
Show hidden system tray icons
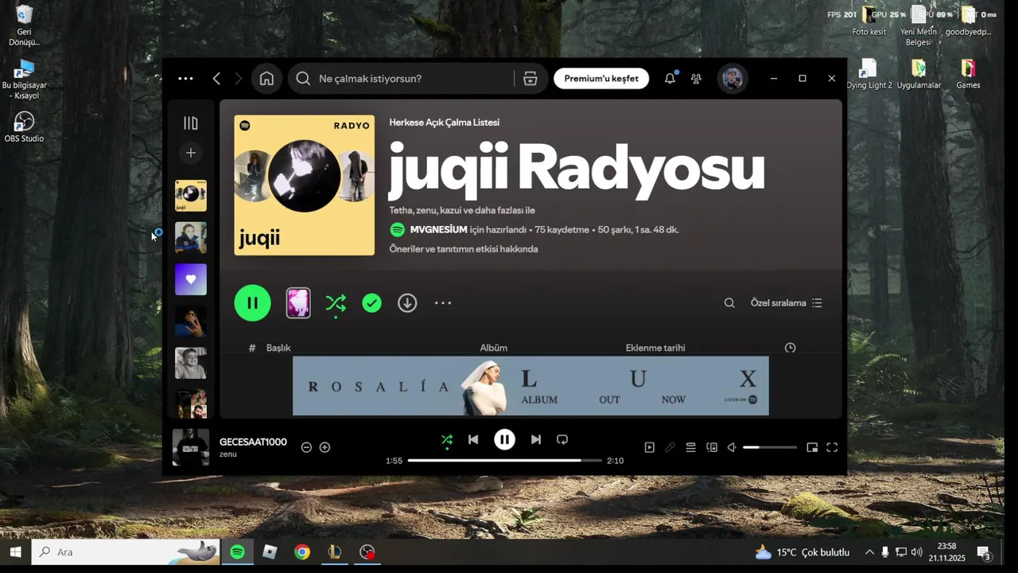pyautogui.click(x=869, y=552)
